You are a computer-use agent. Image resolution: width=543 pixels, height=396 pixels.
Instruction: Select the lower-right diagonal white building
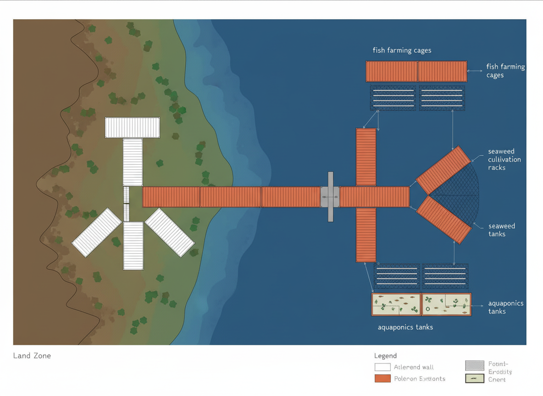coord(170,232)
